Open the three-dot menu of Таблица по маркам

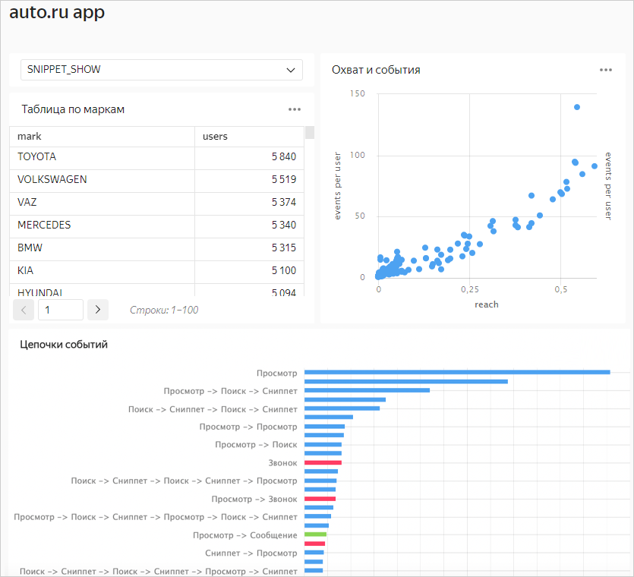295,109
